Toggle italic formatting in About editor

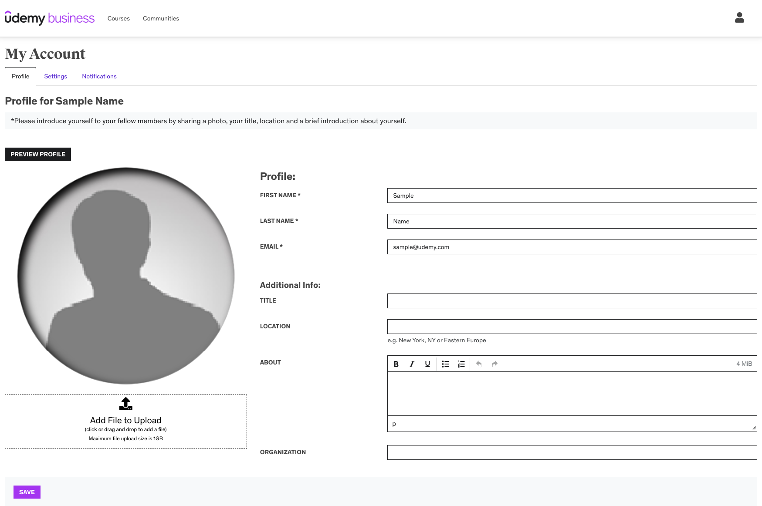click(412, 364)
